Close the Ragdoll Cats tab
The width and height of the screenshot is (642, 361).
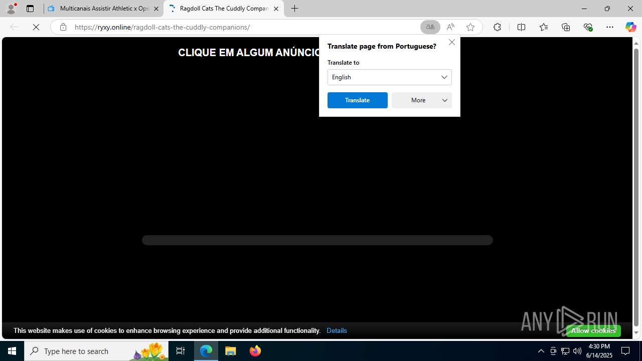point(276,9)
